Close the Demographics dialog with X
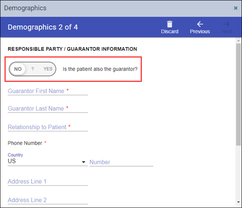242x208 pixels. (236, 8)
